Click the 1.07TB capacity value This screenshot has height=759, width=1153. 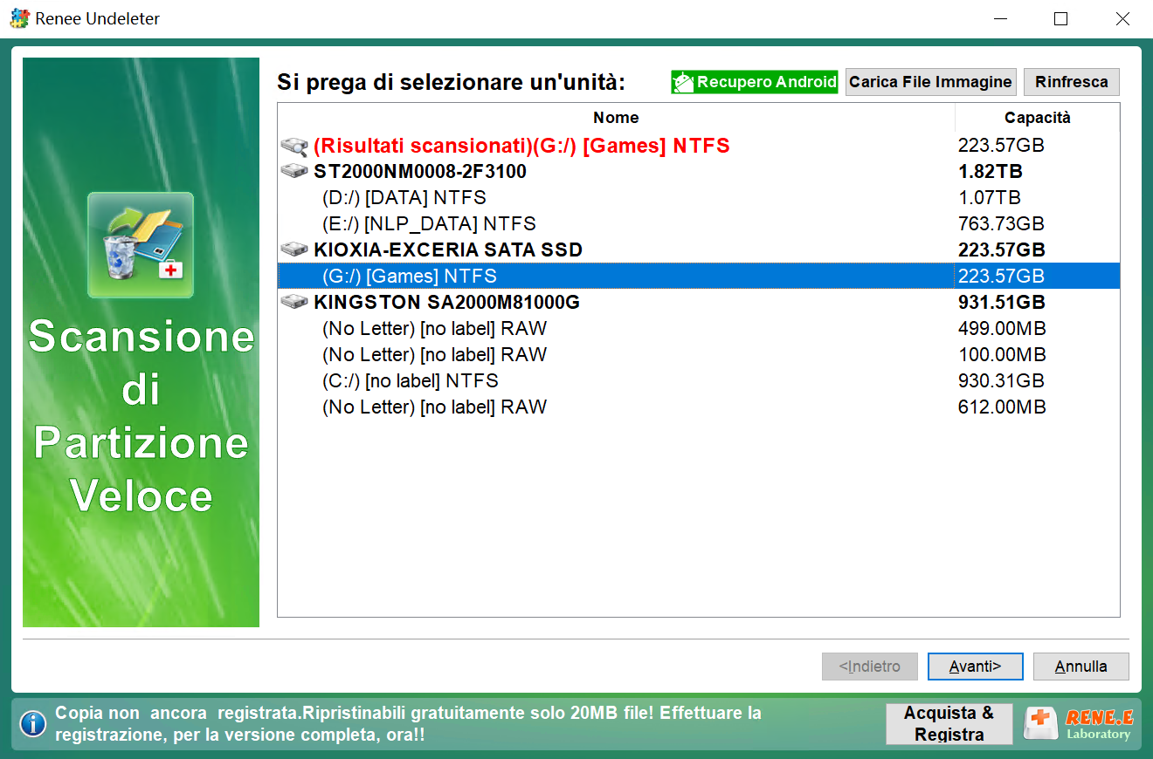point(990,198)
